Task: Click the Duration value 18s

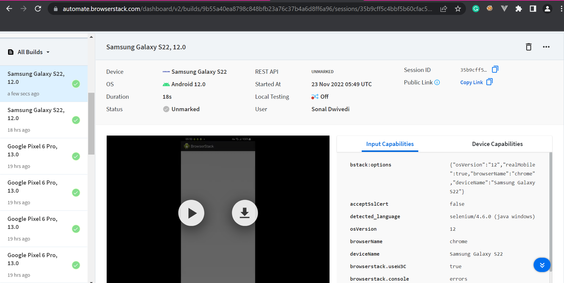Action: pyautogui.click(x=167, y=97)
